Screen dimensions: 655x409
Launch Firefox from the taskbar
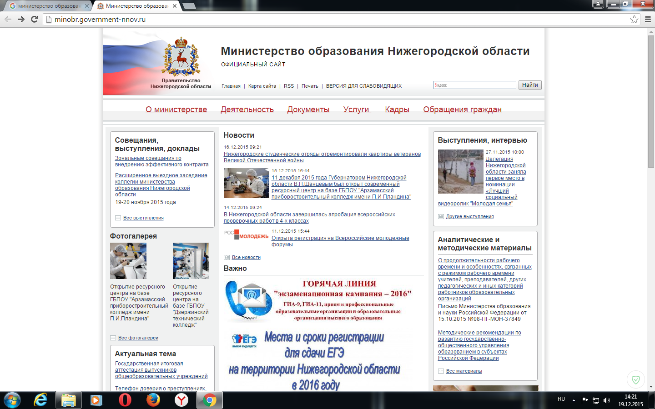pyautogui.click(x=153, y=400)
